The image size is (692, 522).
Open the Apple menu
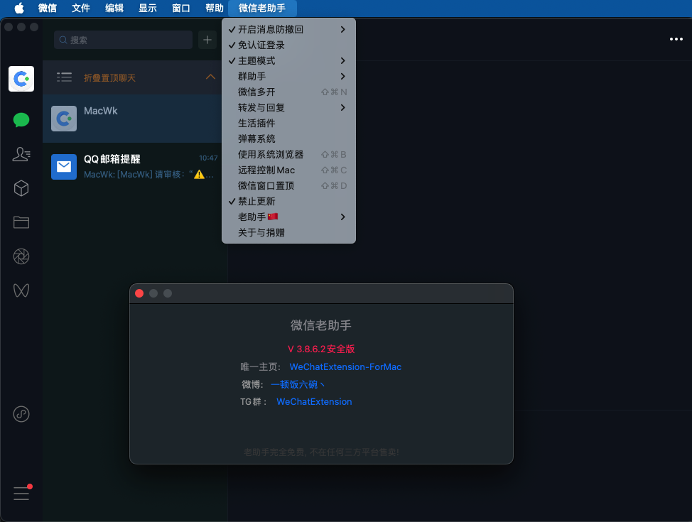(x=19, y=8)
